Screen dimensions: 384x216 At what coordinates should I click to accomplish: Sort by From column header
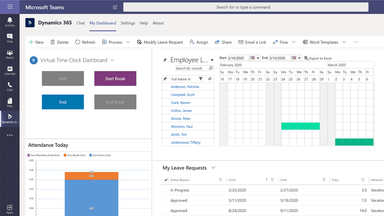pos(232,180)
